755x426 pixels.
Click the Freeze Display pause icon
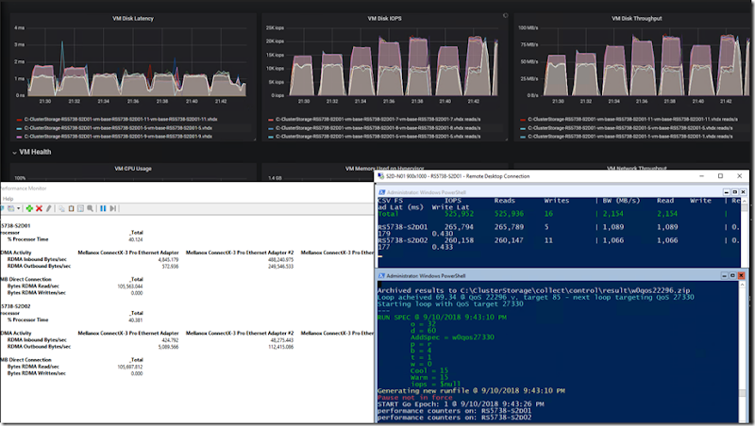(101, 207)
